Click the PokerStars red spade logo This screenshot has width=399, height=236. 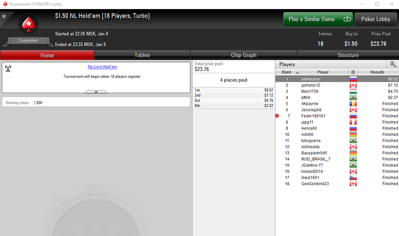[28, 24]
